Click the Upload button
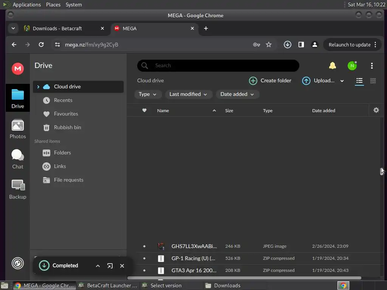387x290 pixels. click(x=318, y=81)
